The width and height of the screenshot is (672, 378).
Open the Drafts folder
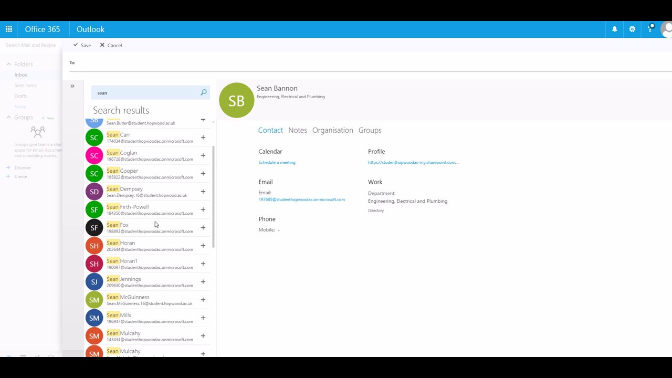pos(20,96)
